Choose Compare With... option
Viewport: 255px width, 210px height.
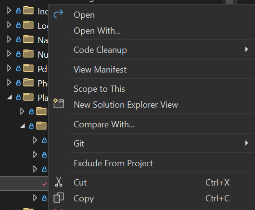point(104,124)
